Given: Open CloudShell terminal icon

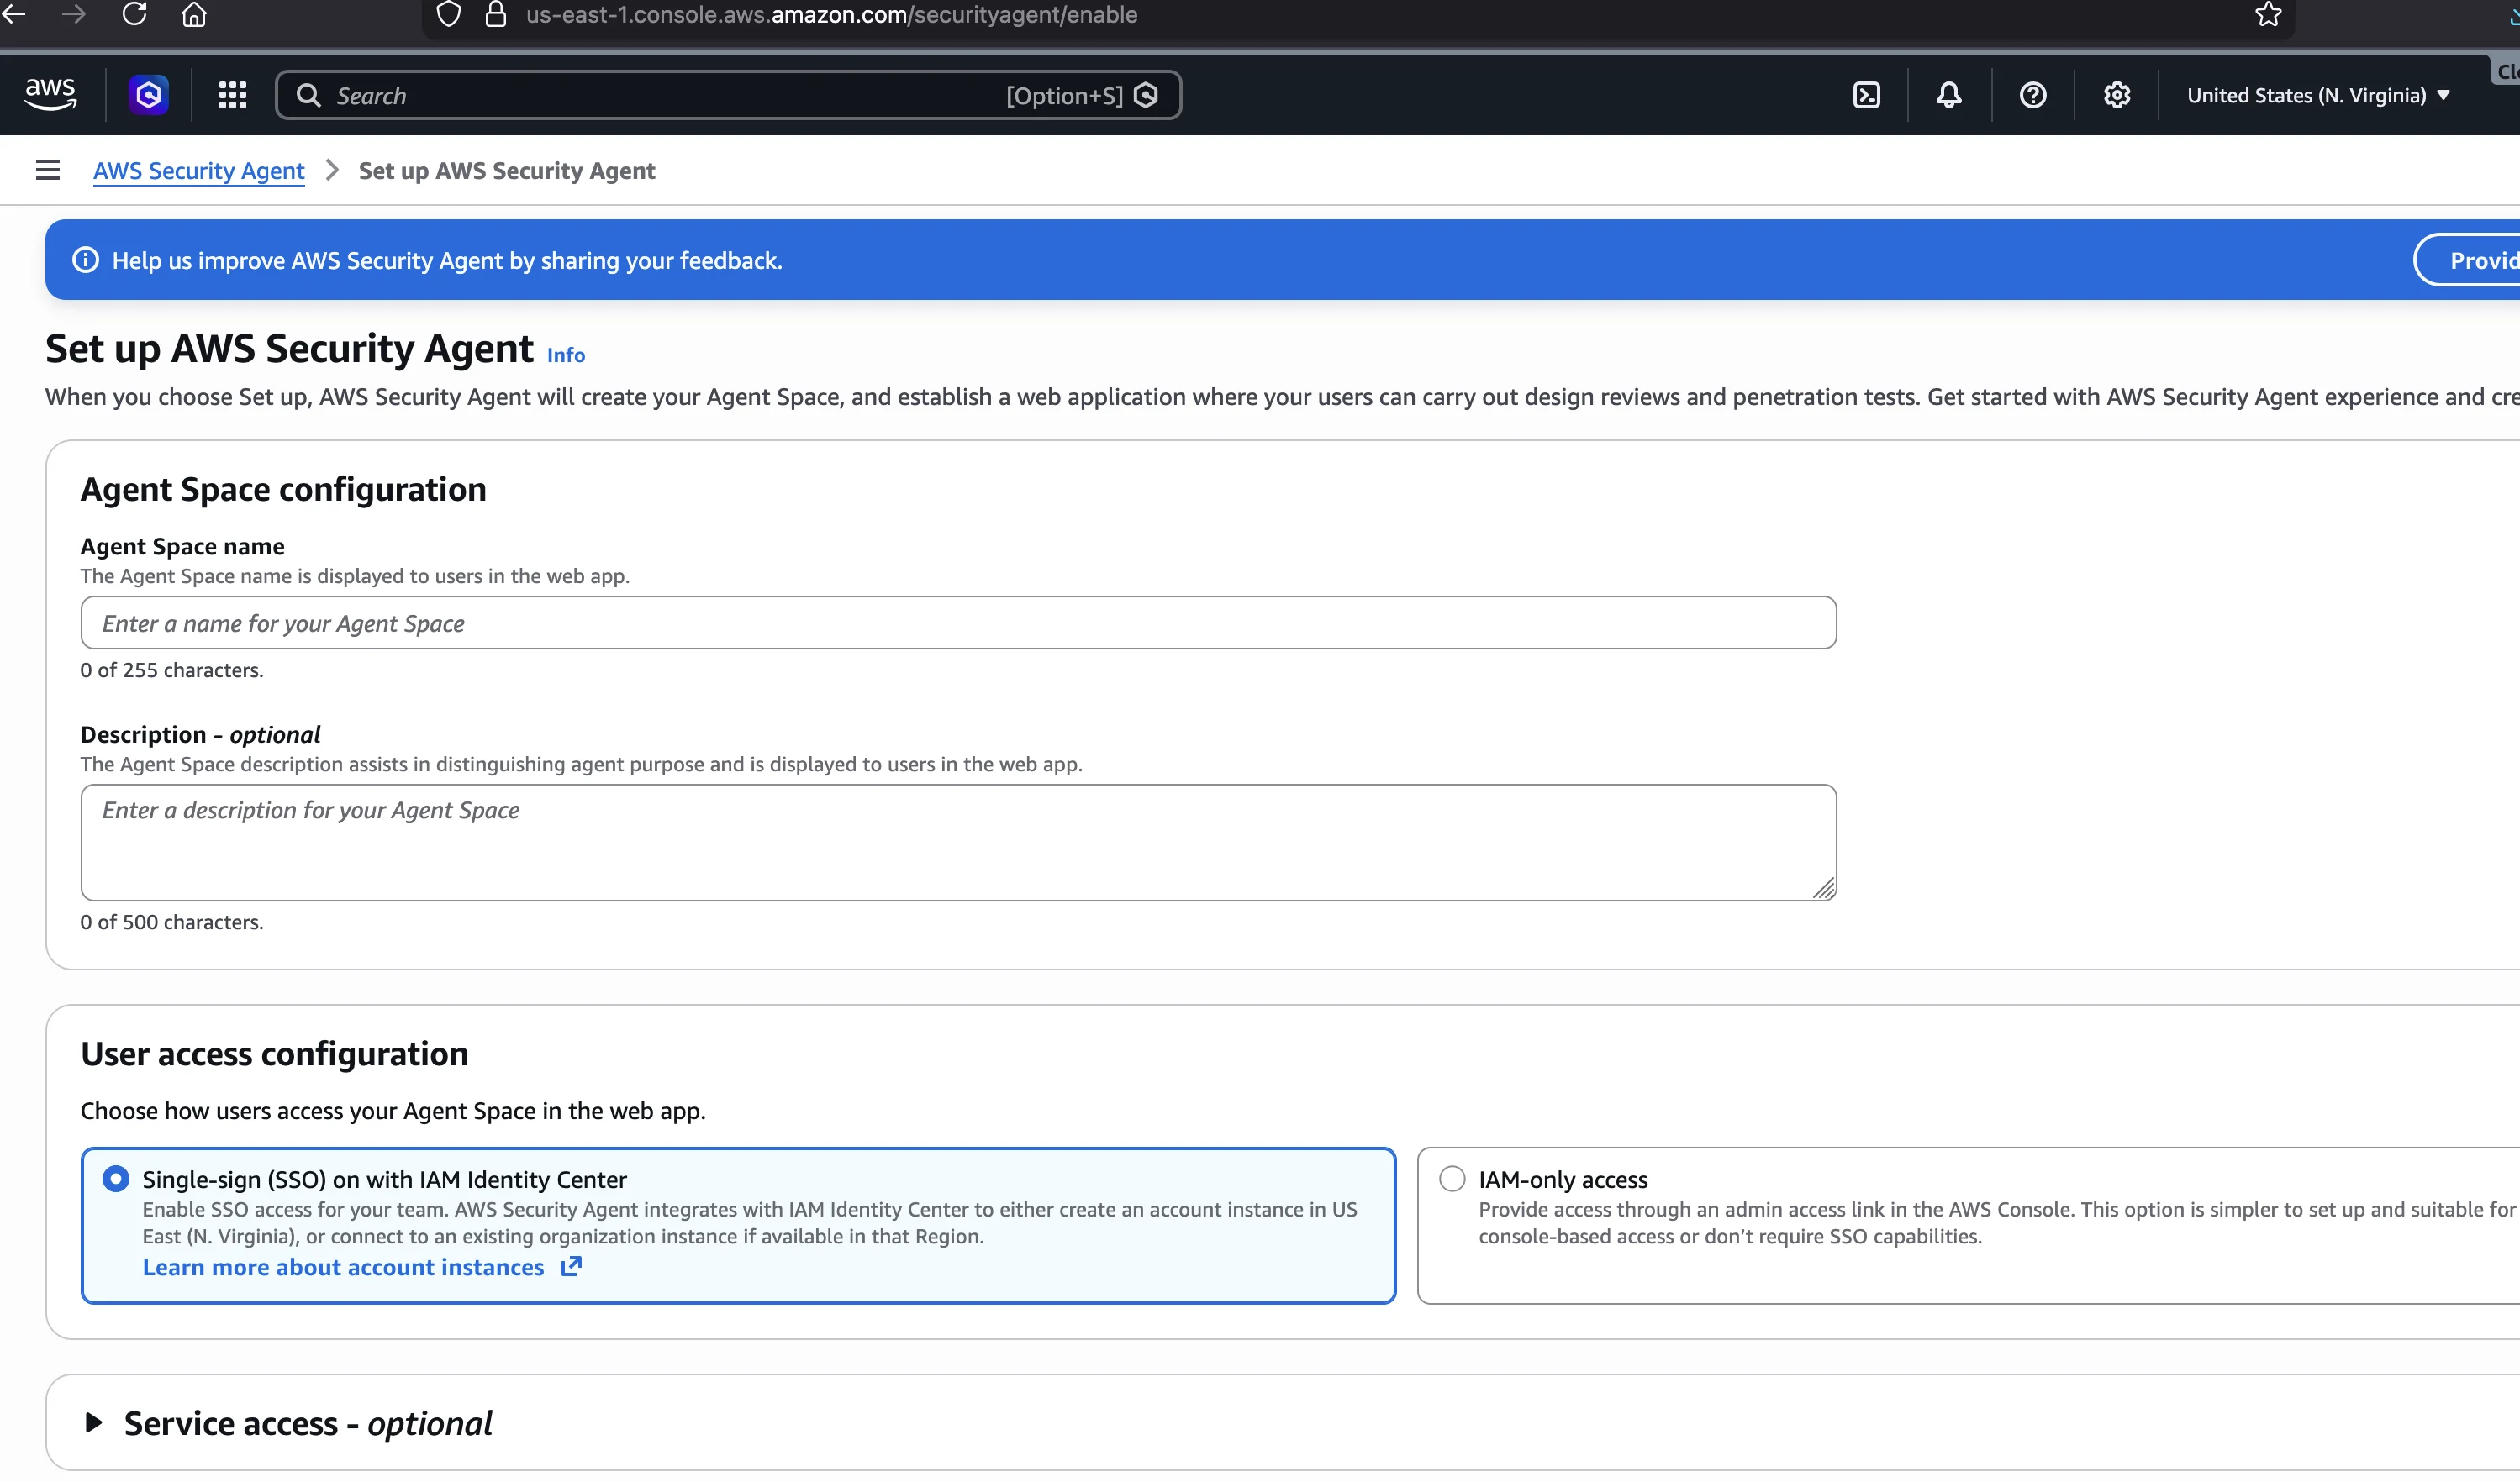Looking at the screenshot, I should click(1866, 95).
